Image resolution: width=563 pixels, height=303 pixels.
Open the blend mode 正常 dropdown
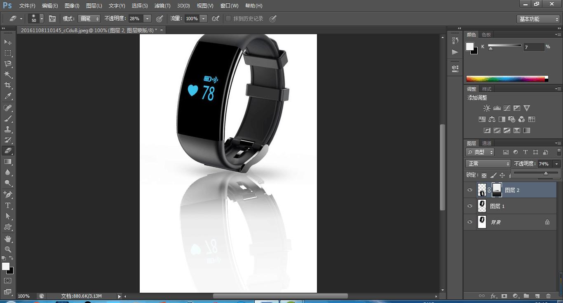[x=488, y=164]
